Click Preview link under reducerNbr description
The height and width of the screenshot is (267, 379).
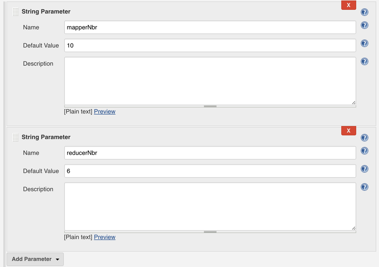click(104, 237)
